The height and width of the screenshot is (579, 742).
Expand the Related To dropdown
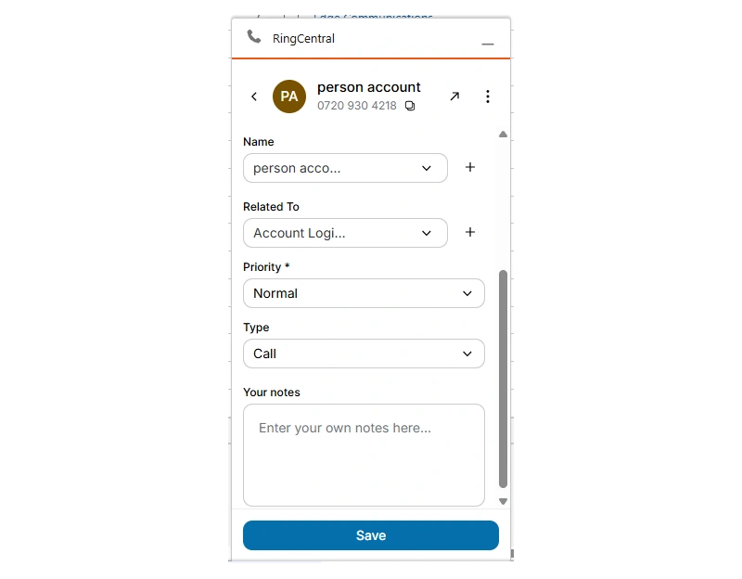click(x=345, y=233)
